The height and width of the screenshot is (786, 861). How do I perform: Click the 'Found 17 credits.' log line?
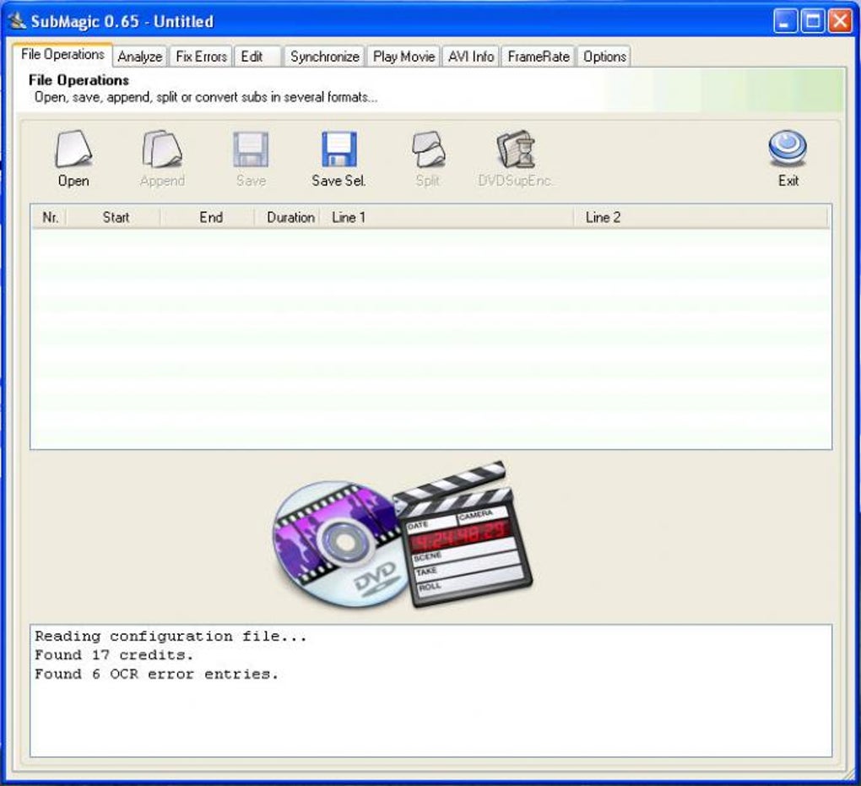click(114, 655)
